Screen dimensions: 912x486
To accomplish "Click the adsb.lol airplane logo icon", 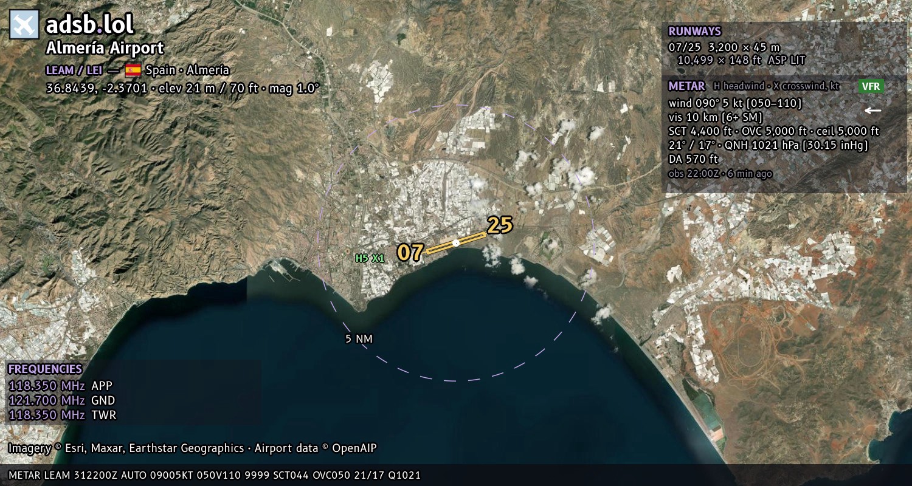I will [x=24, y=24].
